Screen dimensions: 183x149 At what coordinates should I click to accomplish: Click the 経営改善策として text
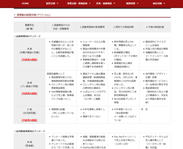(x=56, y=74)
